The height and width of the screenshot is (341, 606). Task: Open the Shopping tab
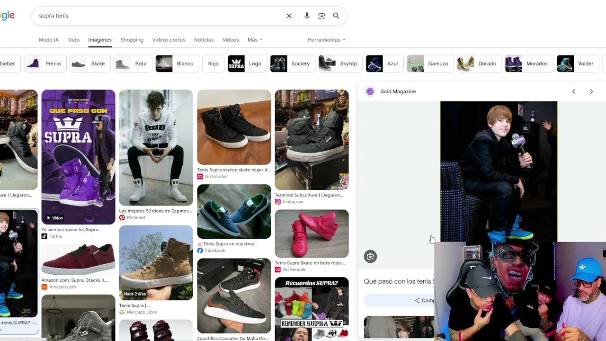point(132,40)
